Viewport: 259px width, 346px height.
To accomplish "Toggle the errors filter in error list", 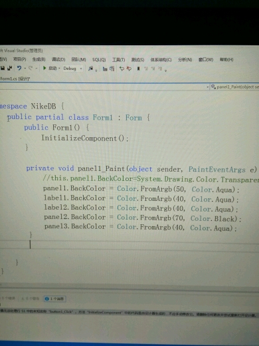I will (x=9, y=298).
